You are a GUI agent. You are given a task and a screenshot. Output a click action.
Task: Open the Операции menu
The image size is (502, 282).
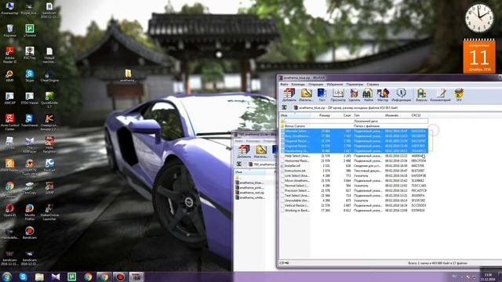(315, 84)
